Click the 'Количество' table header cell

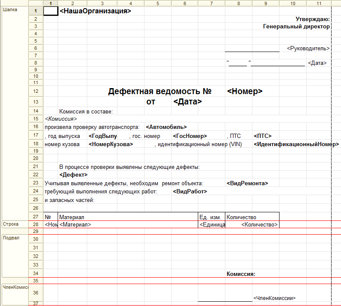point(252,217)
